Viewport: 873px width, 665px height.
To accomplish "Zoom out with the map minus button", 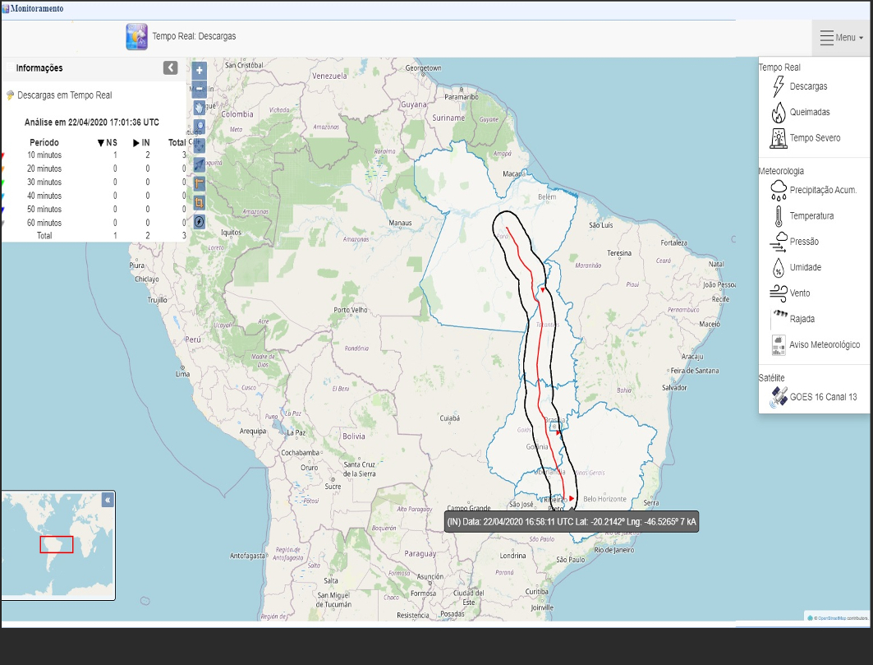I will 200,89.
